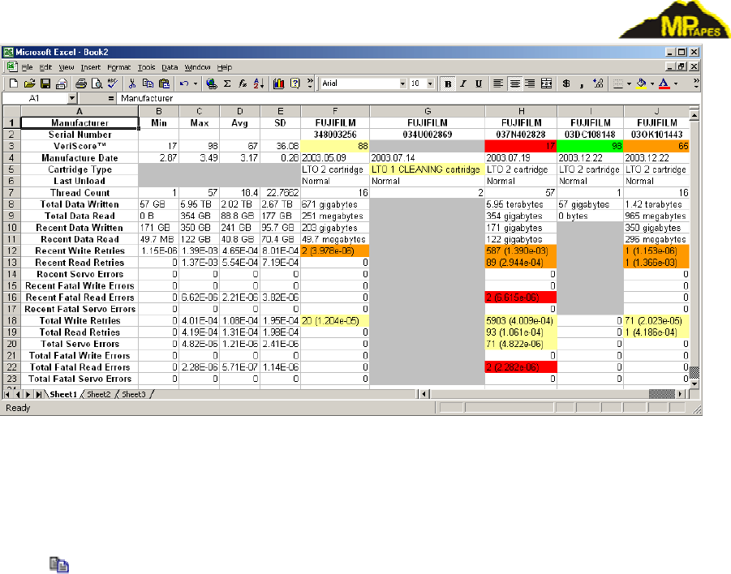Click the E-mail workbook icon

pyautogui.click(x=61, y=84)
